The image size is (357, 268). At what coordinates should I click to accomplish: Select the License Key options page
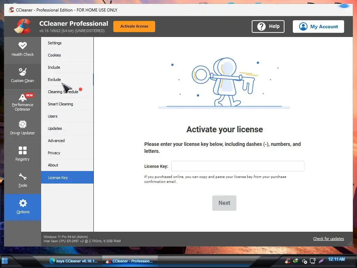67,177
